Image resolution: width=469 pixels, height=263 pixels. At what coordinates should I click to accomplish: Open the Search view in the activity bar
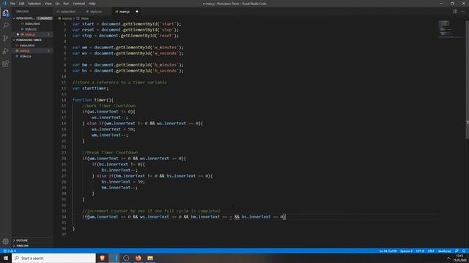tap(6, 26)
